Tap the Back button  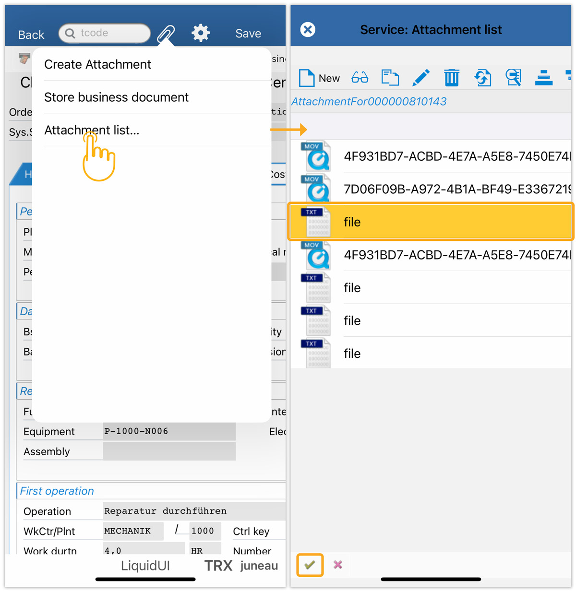click(x=31, y=35)
